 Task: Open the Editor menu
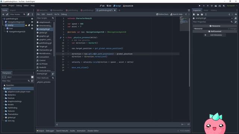26,6
